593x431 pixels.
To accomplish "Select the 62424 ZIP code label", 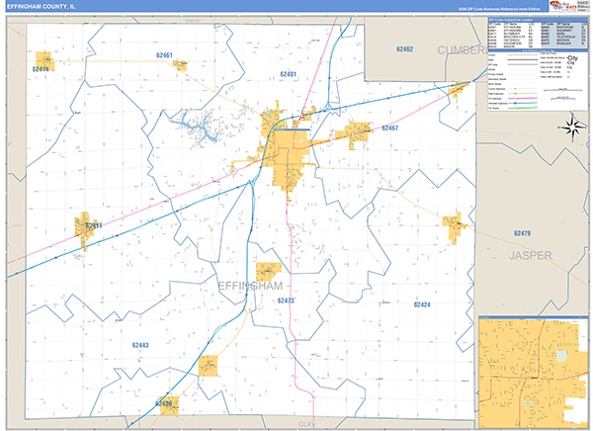I will pos(421,305).
